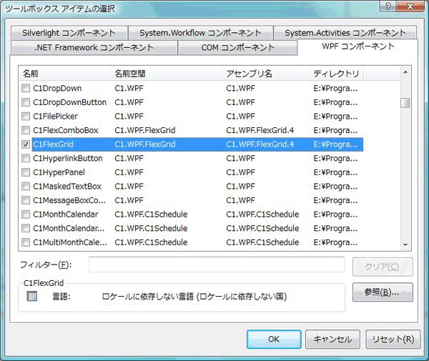Select the C1FilePicker row name
429x361 pixels.
pyautogui.click(x=56, y=117)
